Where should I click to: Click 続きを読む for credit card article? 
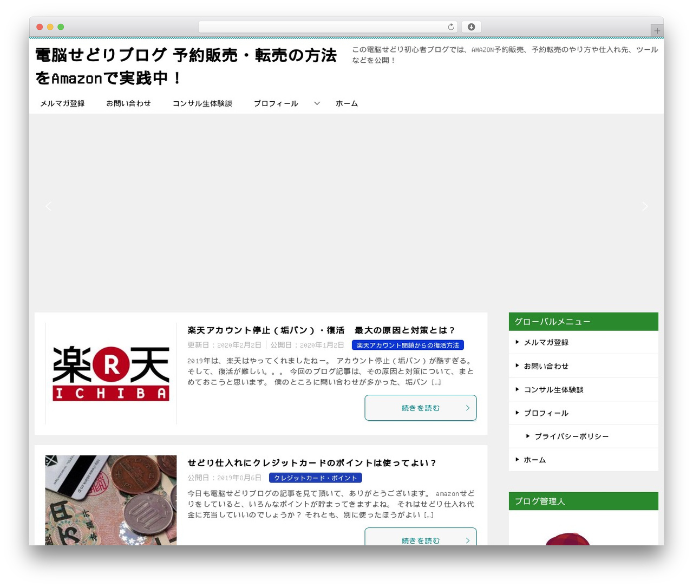pyautogui.click(x=421, y=537)
